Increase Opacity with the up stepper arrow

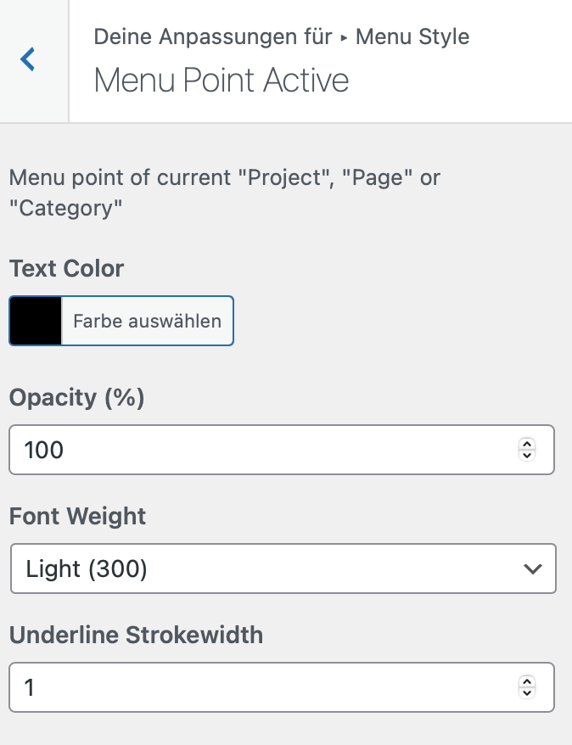tap(527, 444)
